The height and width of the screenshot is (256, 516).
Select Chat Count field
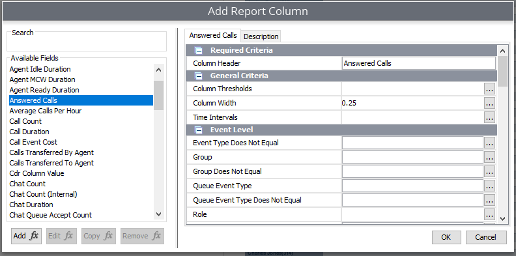click(x=81, y=184)
